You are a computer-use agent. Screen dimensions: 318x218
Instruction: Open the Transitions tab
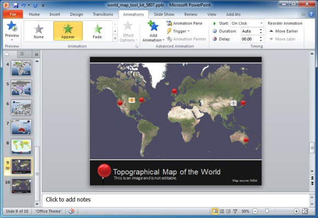coord(103,14)
